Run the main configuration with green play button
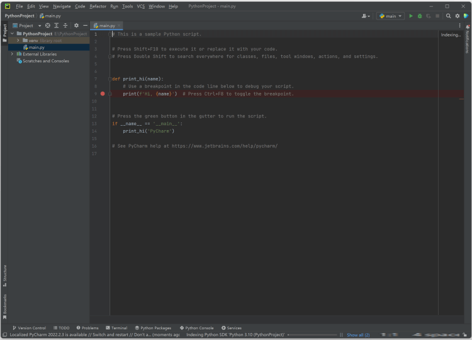This screenshot has width=472, height=340. (411, 16)
